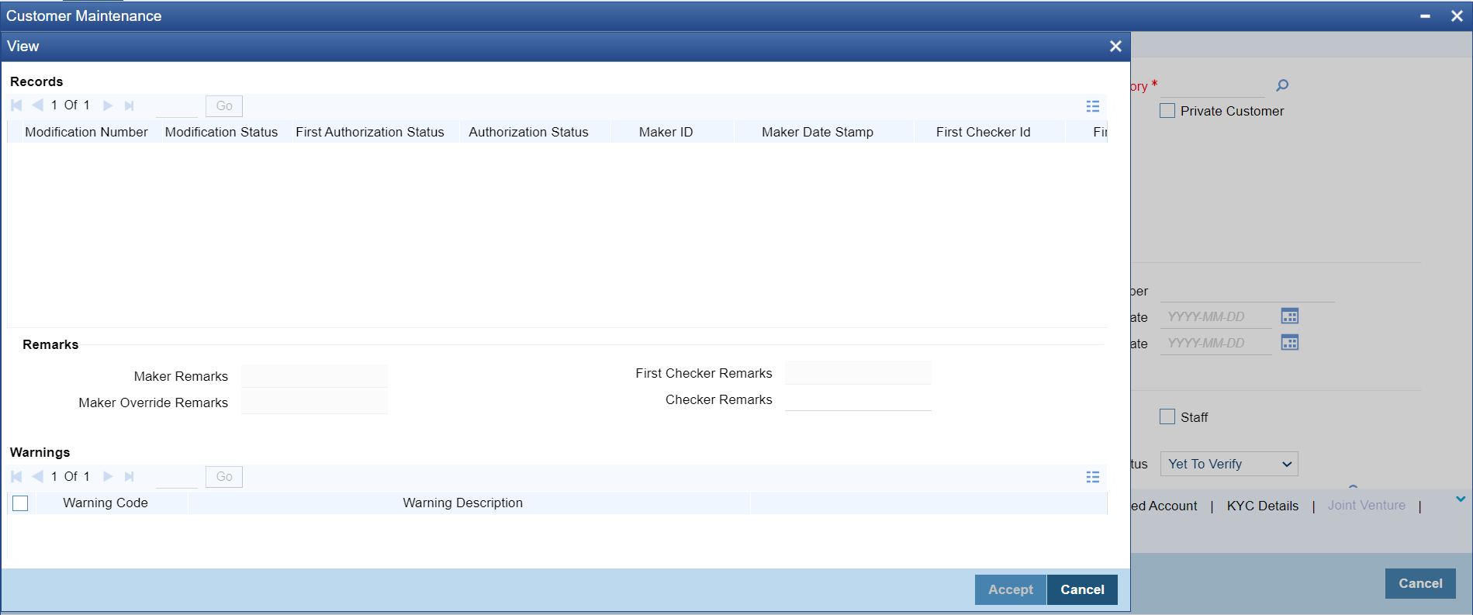This screenshot has height=615, width=1473.
Task: Minimize the Customer Maintenance window
Action: pyautogui.click(x=1425, y=16)
